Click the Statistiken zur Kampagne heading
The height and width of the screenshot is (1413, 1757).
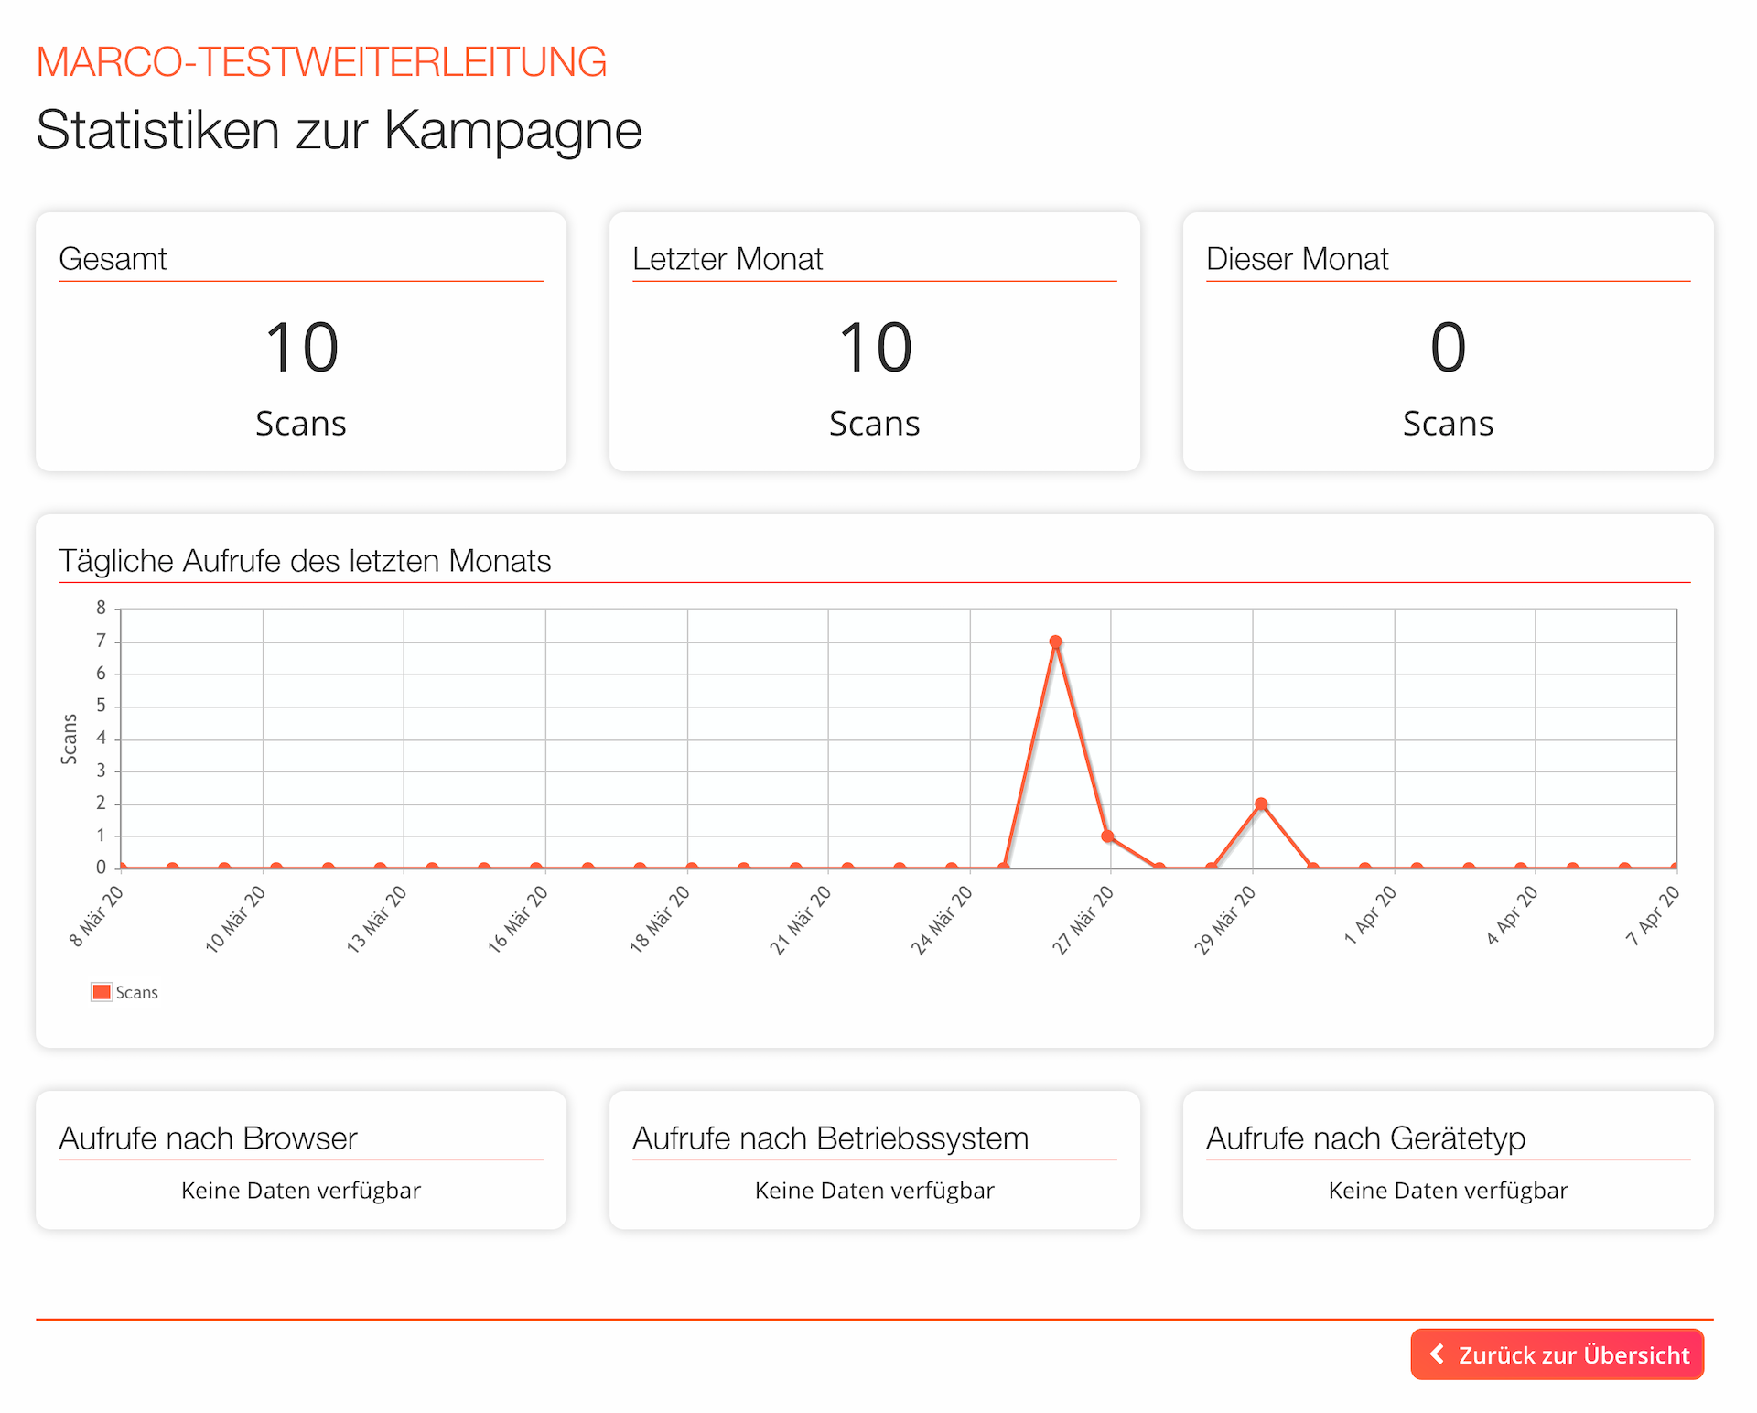[339, 130]
